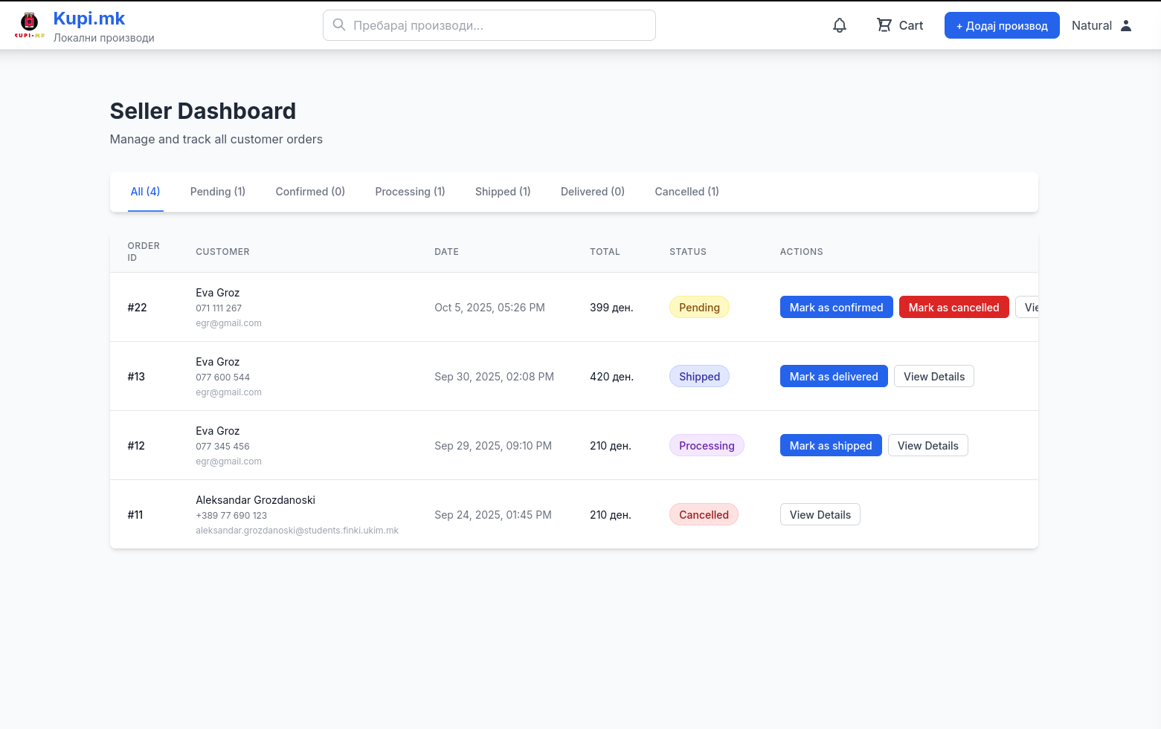The height and width of the screenshot is (729, 1161).
Task: View the Cancelled (1) tab
Action: point(686,192)
